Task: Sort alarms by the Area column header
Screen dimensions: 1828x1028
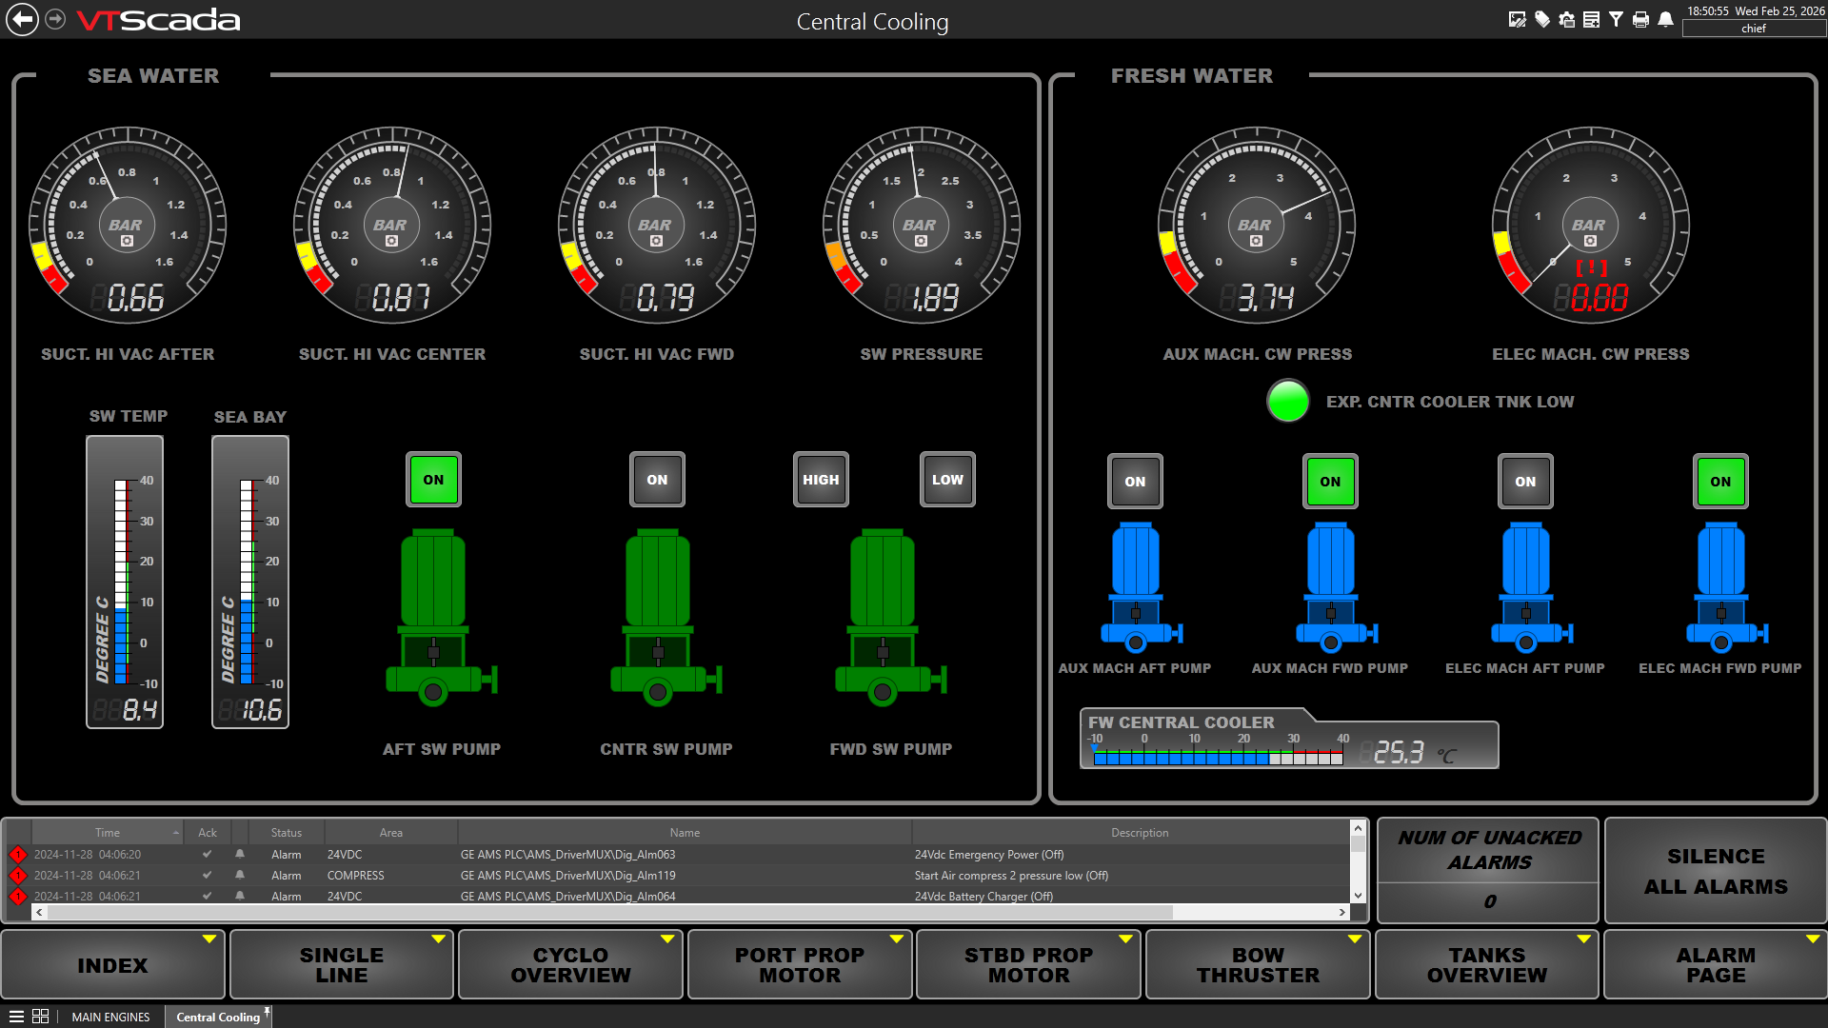Action: [390, 833]
